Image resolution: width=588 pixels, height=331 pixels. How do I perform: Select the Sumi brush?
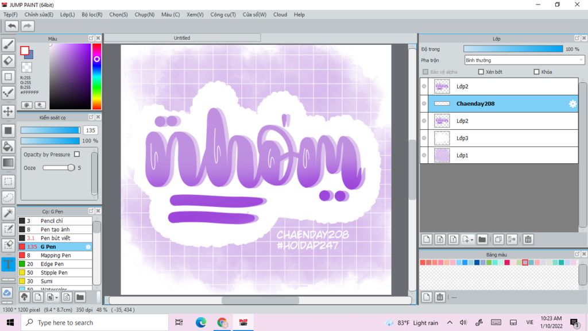pos(55,281)
